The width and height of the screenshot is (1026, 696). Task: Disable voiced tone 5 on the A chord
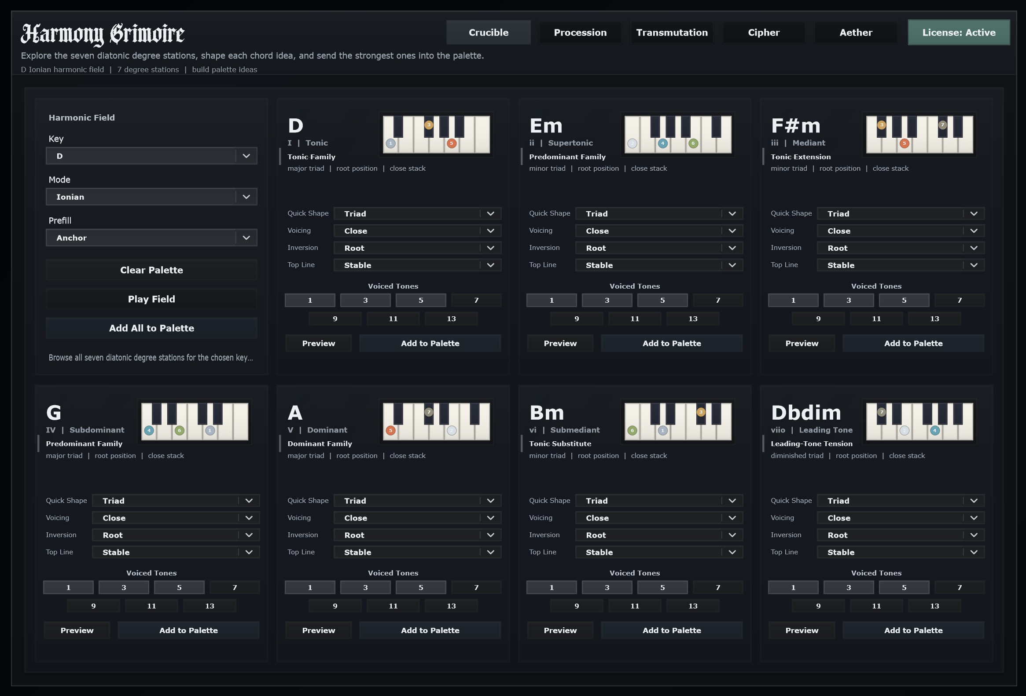coord(420,587)
